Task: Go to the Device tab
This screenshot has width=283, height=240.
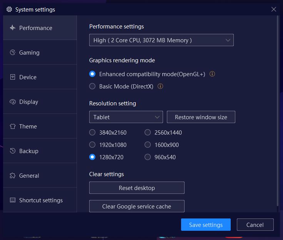Action: click(x=40, y=77)
